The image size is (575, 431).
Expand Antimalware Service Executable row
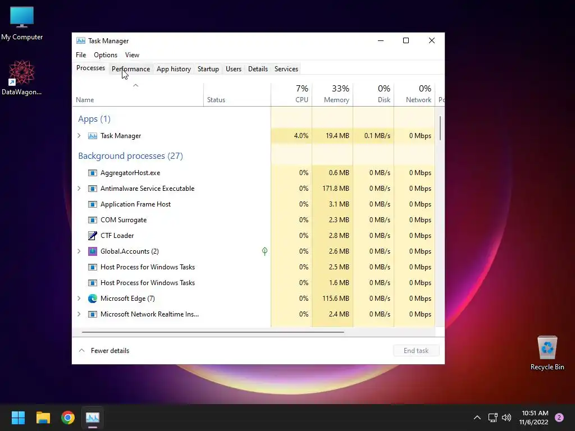(79, 189)
